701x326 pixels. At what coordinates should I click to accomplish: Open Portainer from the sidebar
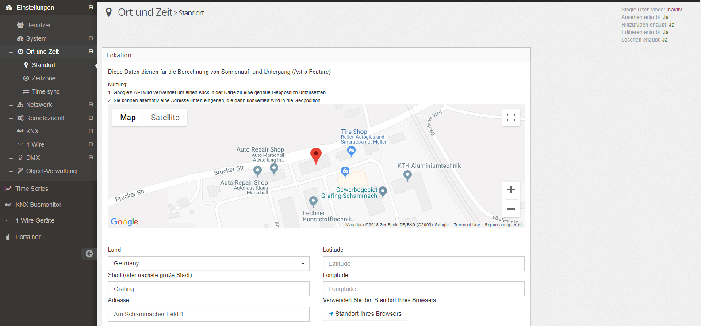pos(28,237)
